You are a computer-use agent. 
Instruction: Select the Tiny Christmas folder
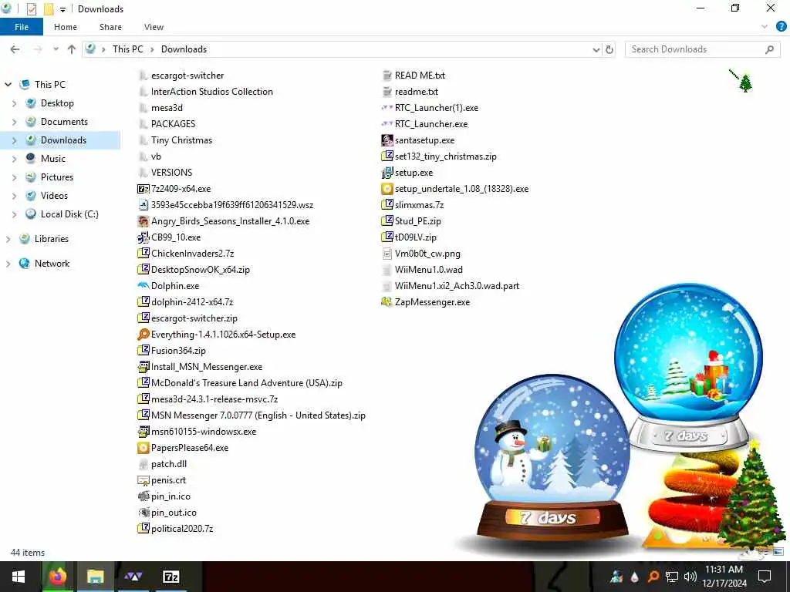(x=181, y=140)
